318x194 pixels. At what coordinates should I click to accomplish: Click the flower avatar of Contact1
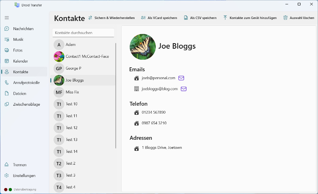point(59,57)
